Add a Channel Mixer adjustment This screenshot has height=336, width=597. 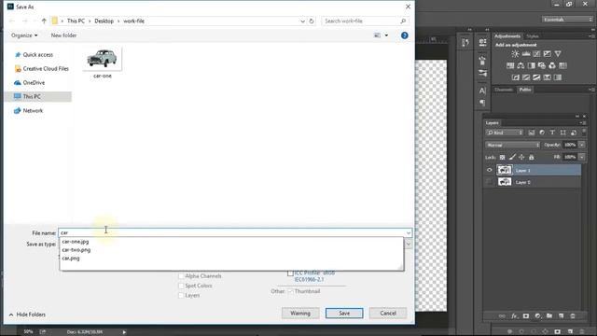[552, 65]
